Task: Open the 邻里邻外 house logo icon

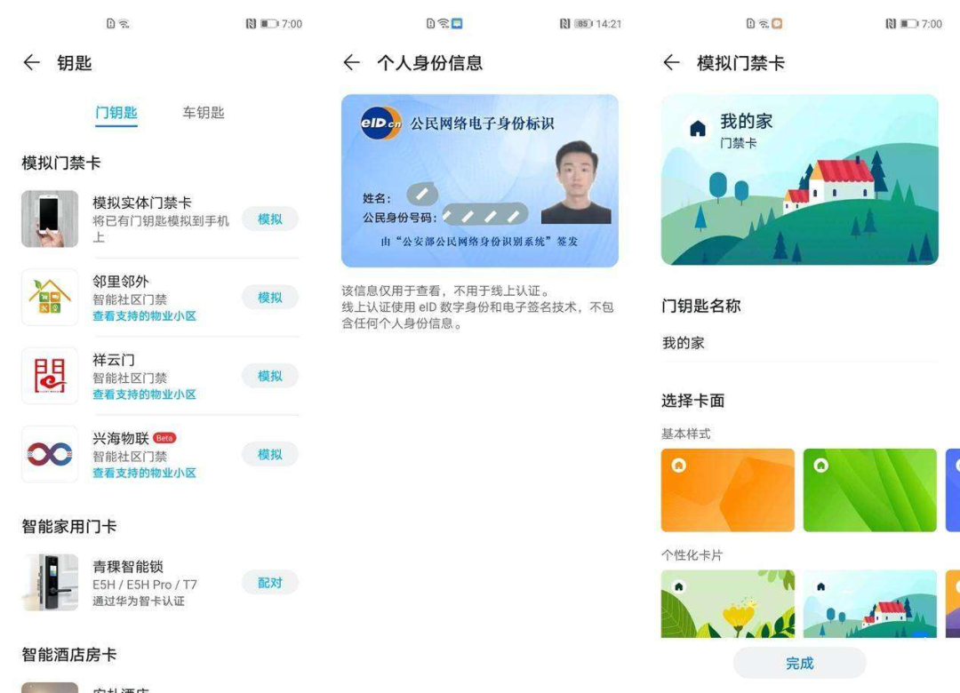Action: (50, 297)
